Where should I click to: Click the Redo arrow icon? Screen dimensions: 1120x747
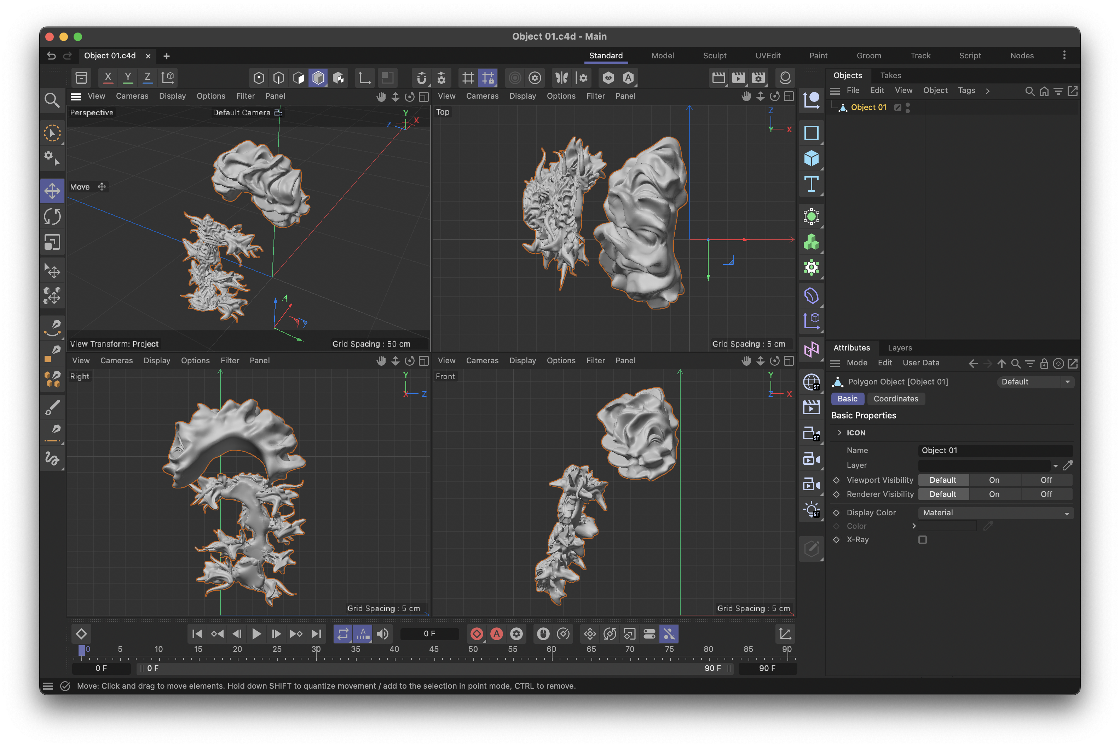pyautogui.click(x=67, y=56)
